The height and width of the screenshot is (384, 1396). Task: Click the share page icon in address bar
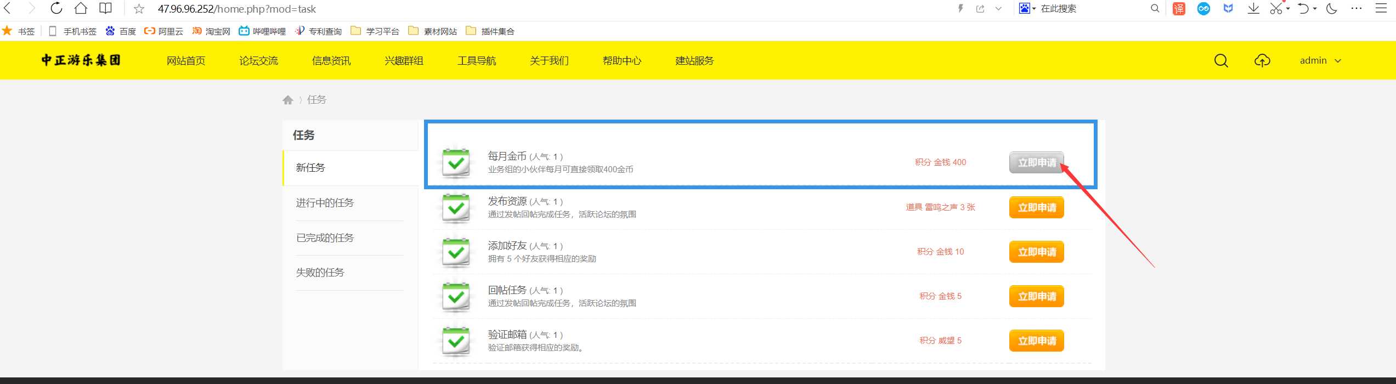[980, 8]
